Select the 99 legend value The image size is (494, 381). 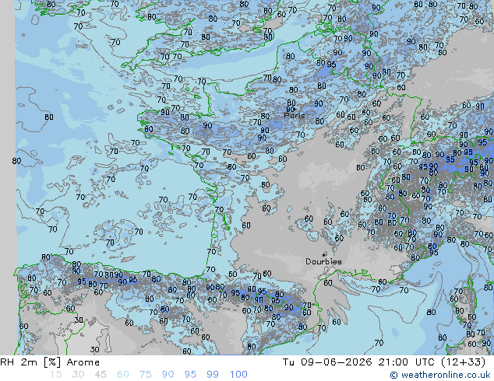[213, 375]
